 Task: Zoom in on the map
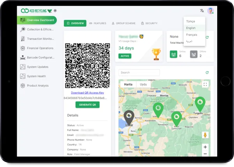pyautogui.click(x=205, y=147)
